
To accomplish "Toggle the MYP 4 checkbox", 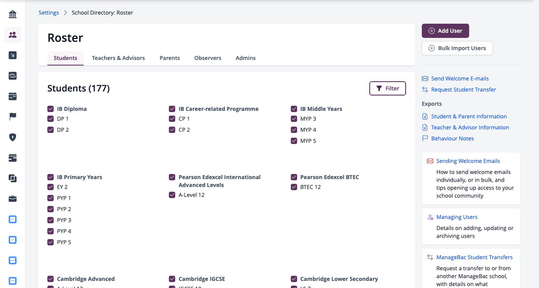I will (294, 130).
